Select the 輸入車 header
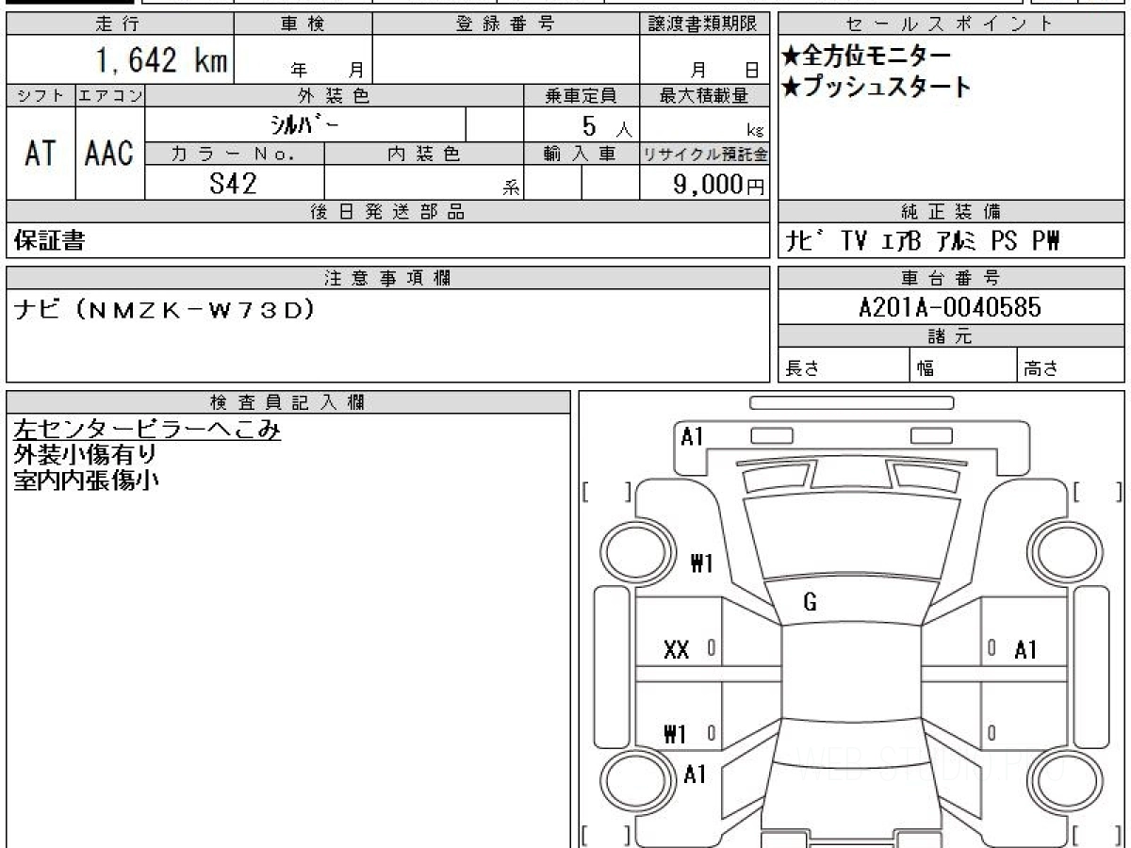 (582, 155)
